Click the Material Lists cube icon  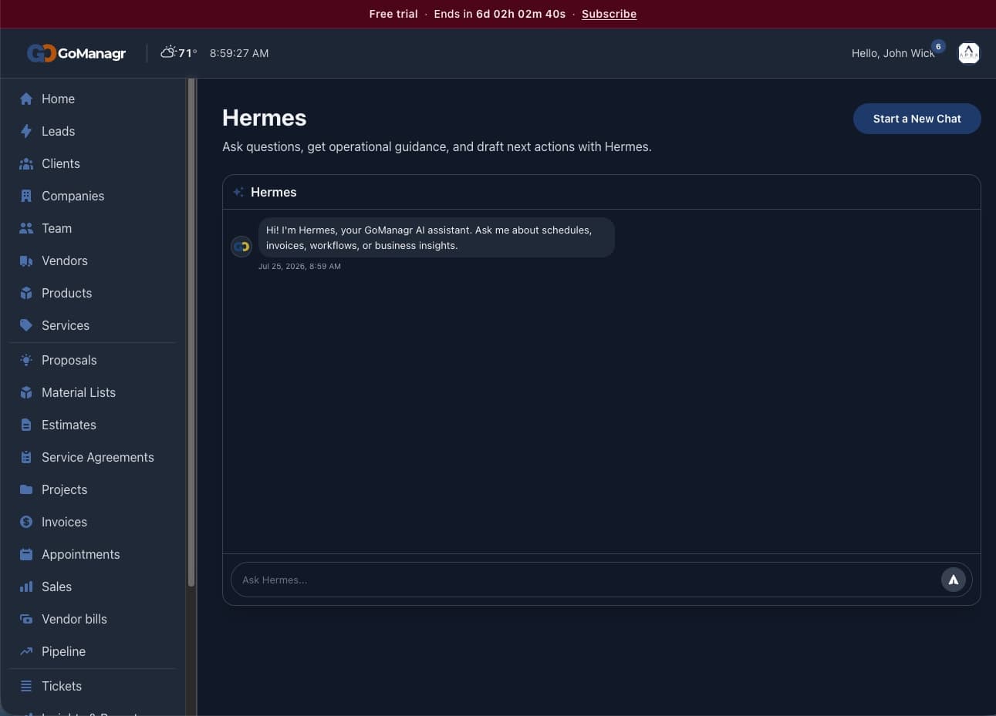(x=26, y=392)
